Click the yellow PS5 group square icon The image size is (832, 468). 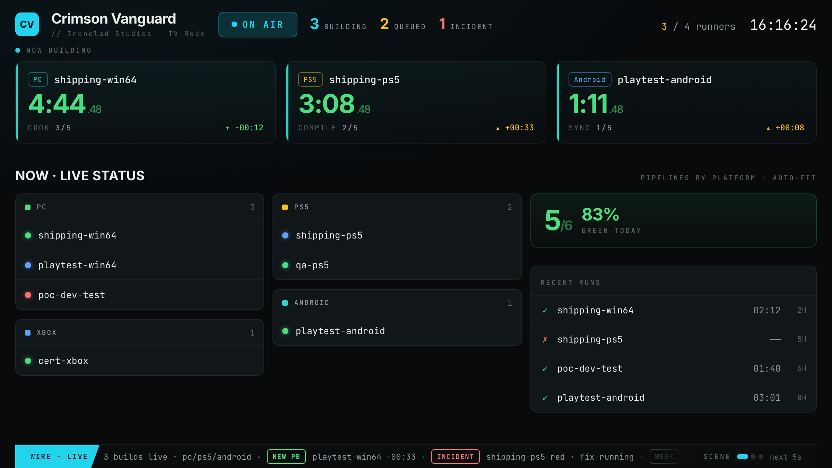coord(285,207)
